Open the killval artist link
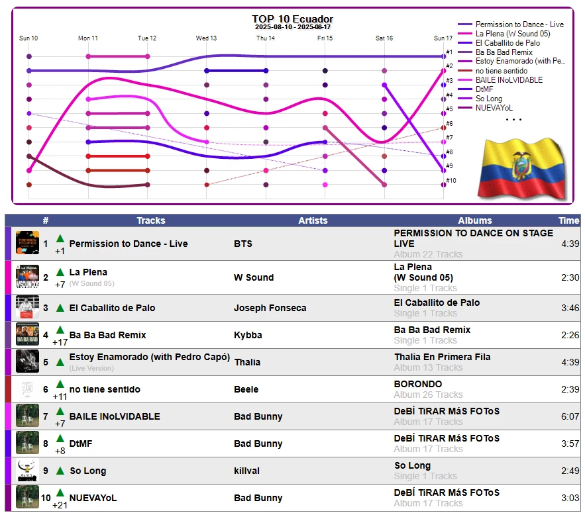The width and height of the screenshot is (585, 515). [x=246, y=471]
